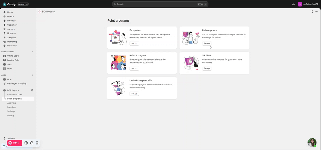
Task: Delete the recording with trash icon
Action: pos(37,143)
